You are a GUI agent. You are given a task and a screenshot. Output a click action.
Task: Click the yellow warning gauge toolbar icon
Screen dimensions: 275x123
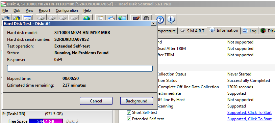click(x=17, y=18)
